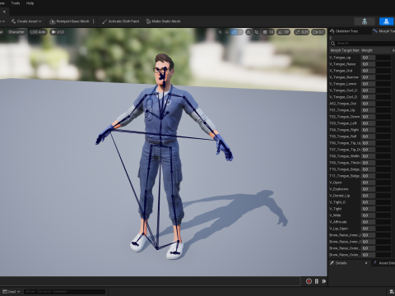Open the playback speed x1.0 menu

click(x=58, y=32)
